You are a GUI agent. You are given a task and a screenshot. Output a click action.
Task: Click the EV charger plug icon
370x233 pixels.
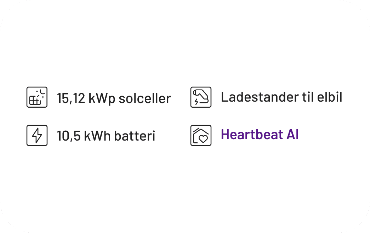tap(201, 97)
